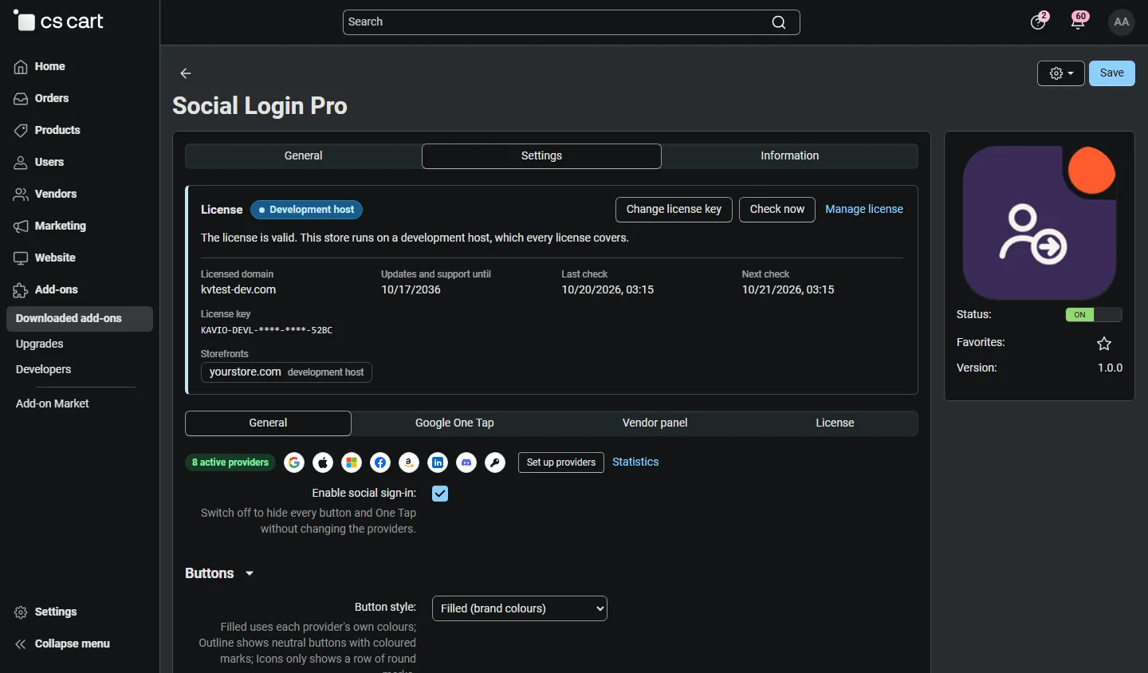Open the notifications bell

pyautogui.click(x=1079, y=22)
